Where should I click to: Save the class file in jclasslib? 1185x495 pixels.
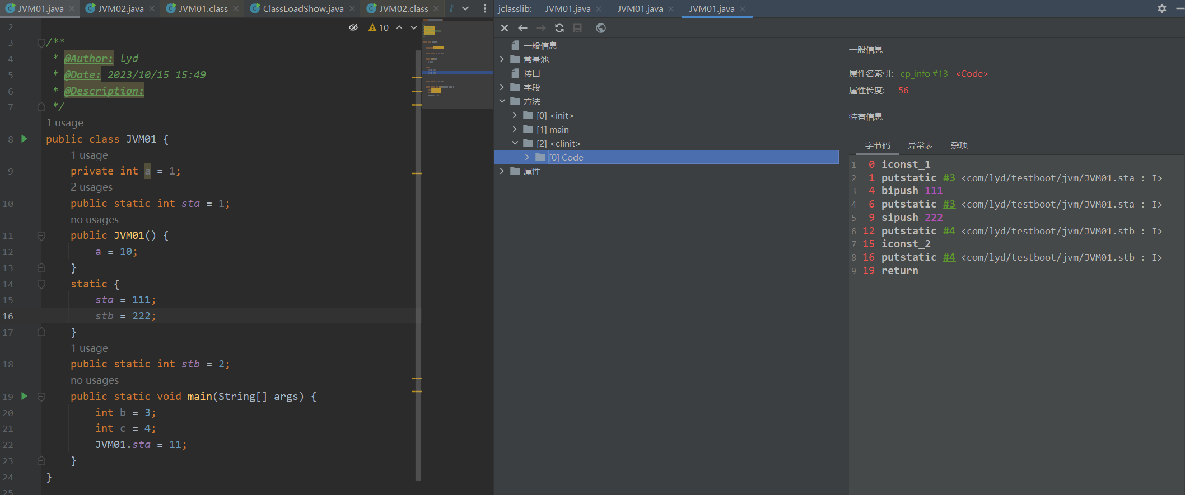click(x=577, y=28)
